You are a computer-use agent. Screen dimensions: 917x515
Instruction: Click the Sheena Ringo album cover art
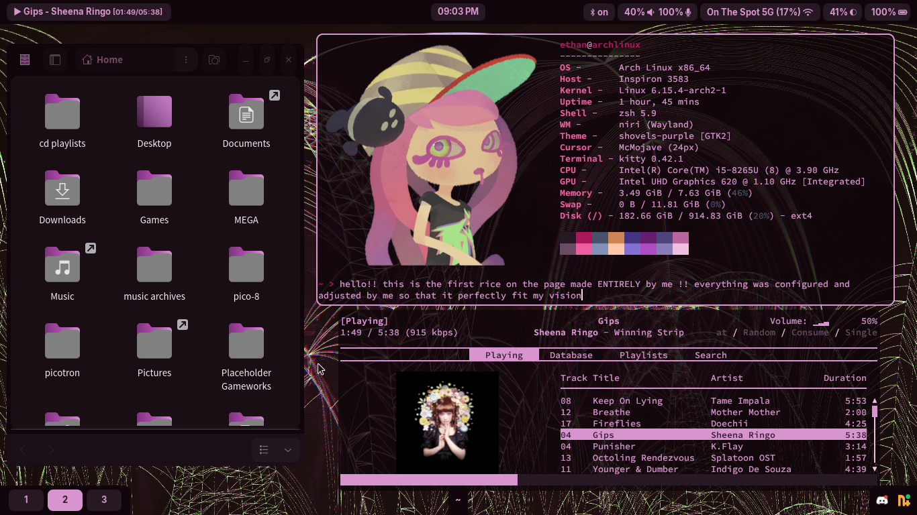[447, 422]
